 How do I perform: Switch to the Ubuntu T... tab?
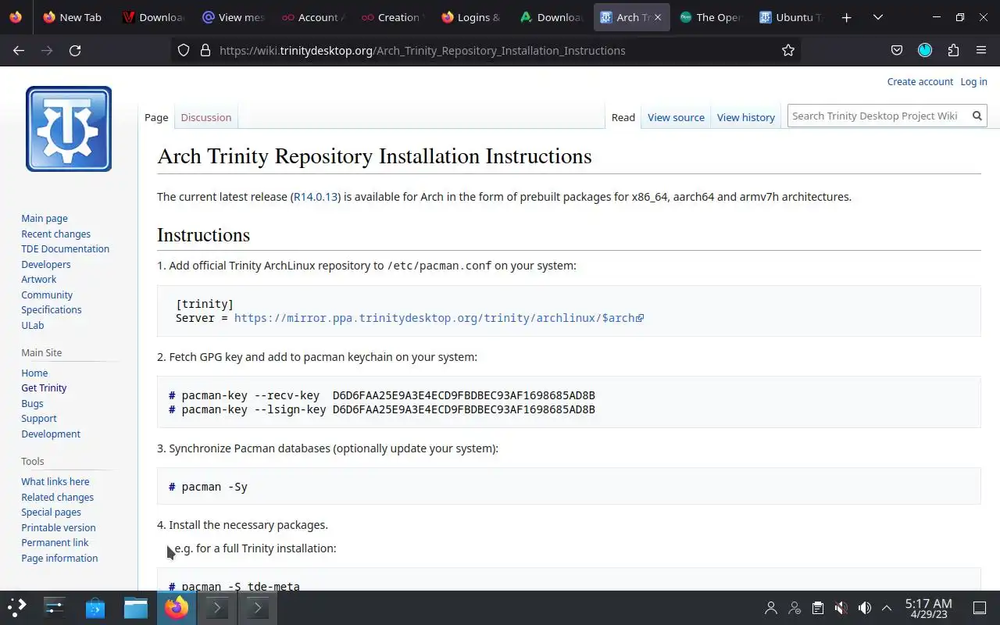point(790,17)
